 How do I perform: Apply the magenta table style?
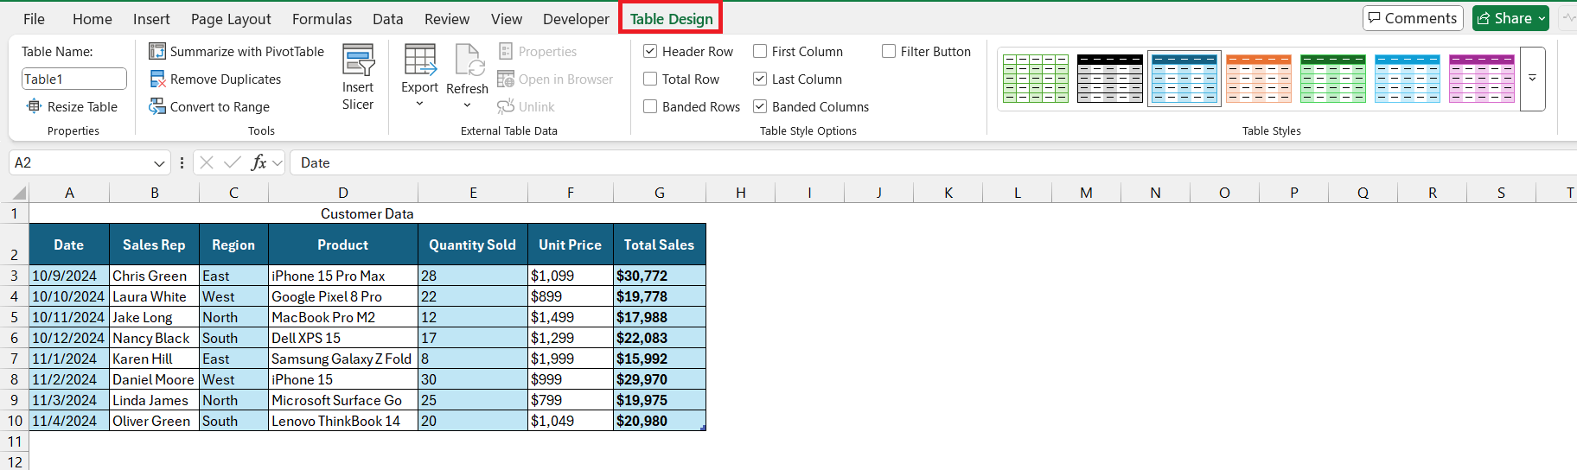pyautogui.click(x=1482, y=79)
